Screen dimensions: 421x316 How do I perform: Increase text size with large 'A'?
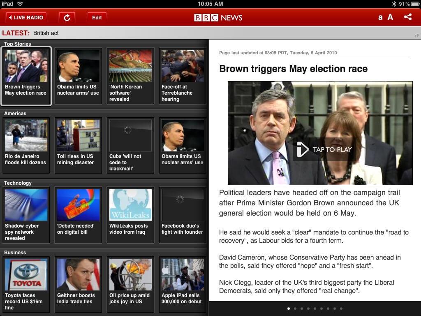390,17
